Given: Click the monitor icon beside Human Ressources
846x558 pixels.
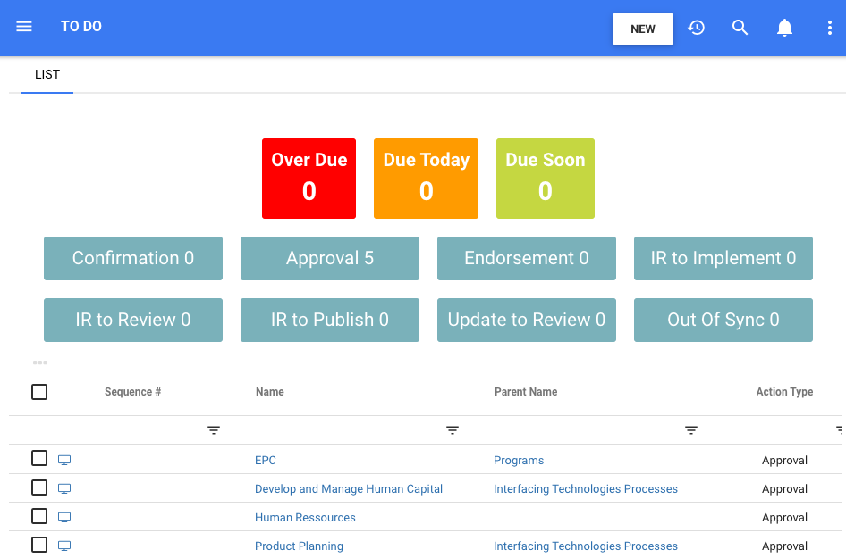Looking at the screenshot, I should (64, 517).
